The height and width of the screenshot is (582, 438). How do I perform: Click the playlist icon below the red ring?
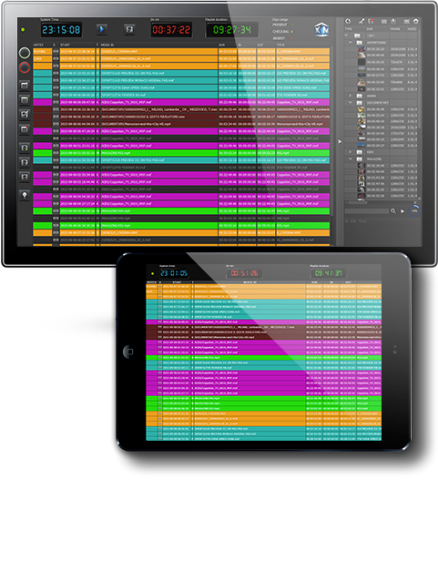point(25,86)
